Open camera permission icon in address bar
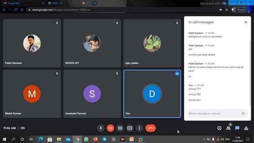254x143 pixels. (x=221, y=10)
